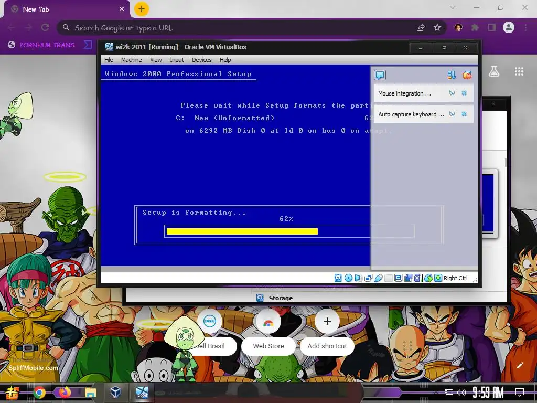Click the Customize Chrome pencil icon
This screenshot has height=403, width=537.
(x=520, y=365)
